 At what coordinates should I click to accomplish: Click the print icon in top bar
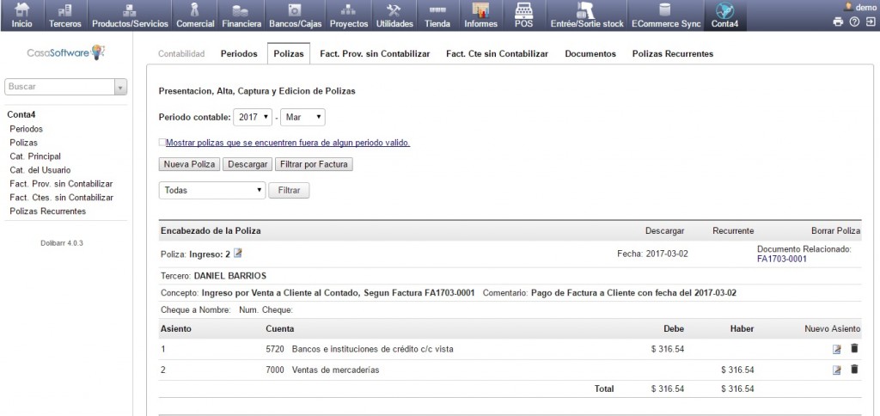point(838,21)
